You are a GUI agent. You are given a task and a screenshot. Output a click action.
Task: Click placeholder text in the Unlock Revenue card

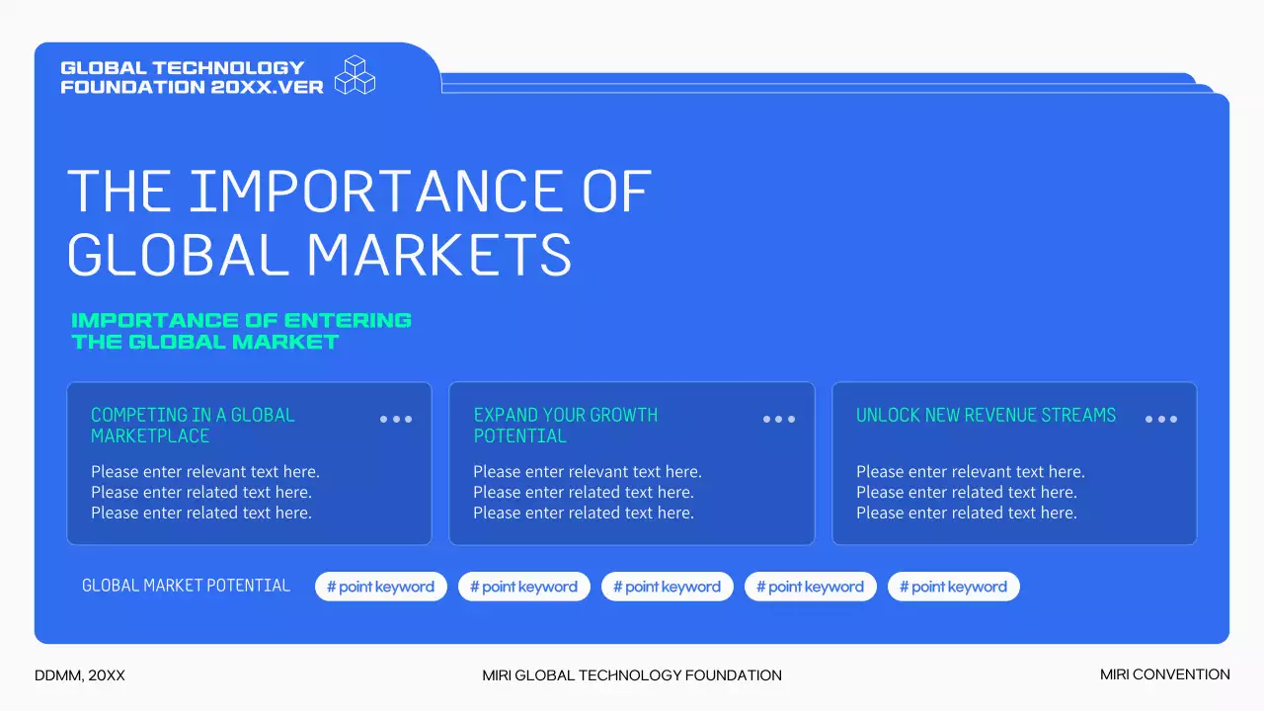click(x=970, y=492)
